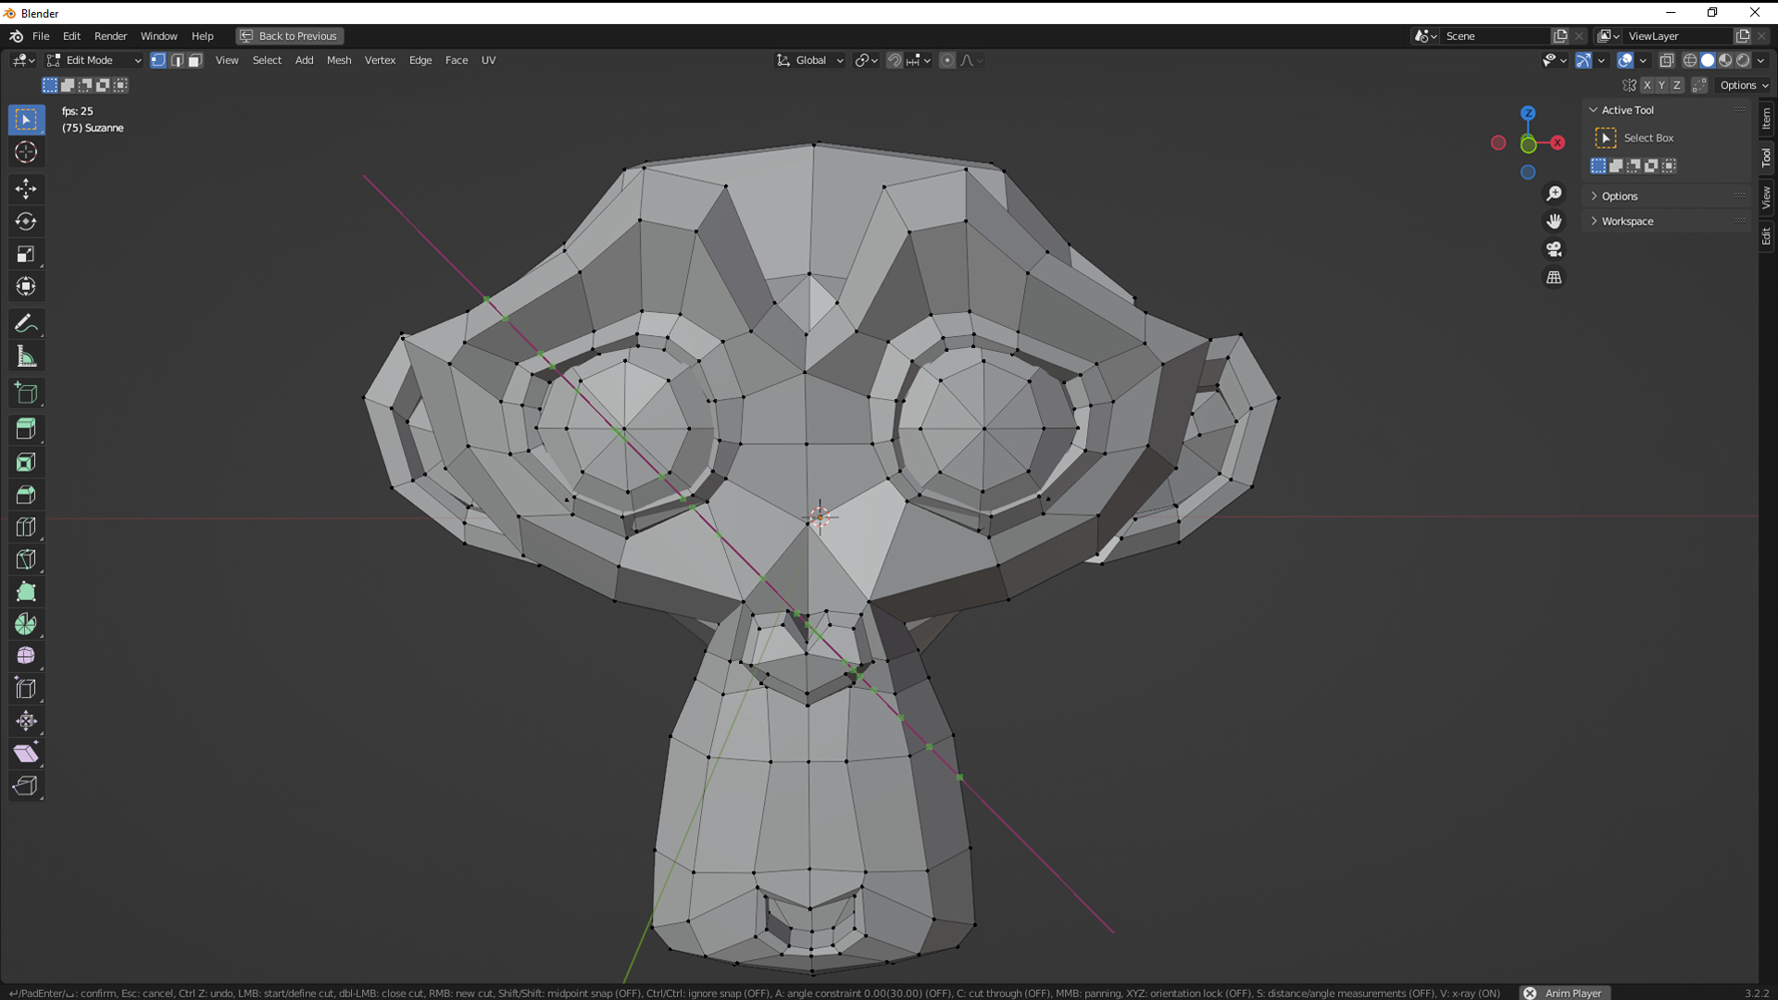Select the Add Cube tool
This screenshot has width=1778, height=1000.
[x=26, y=393]
